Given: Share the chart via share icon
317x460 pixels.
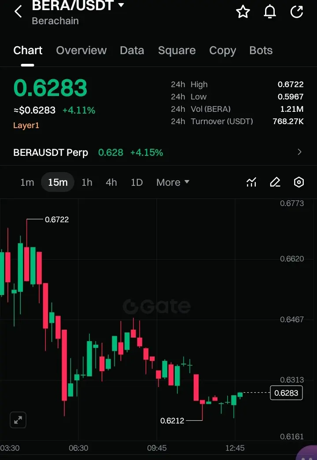Looking at the screenshot, I should 296,12.
